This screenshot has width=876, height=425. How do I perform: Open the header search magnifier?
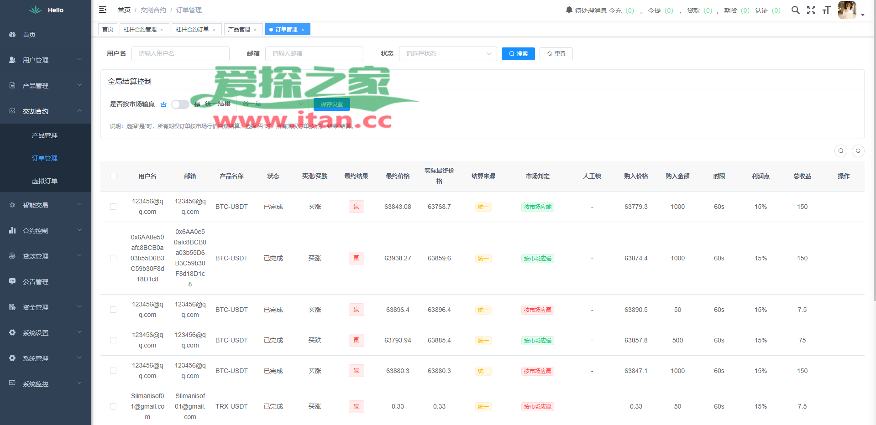coord(796,10)
